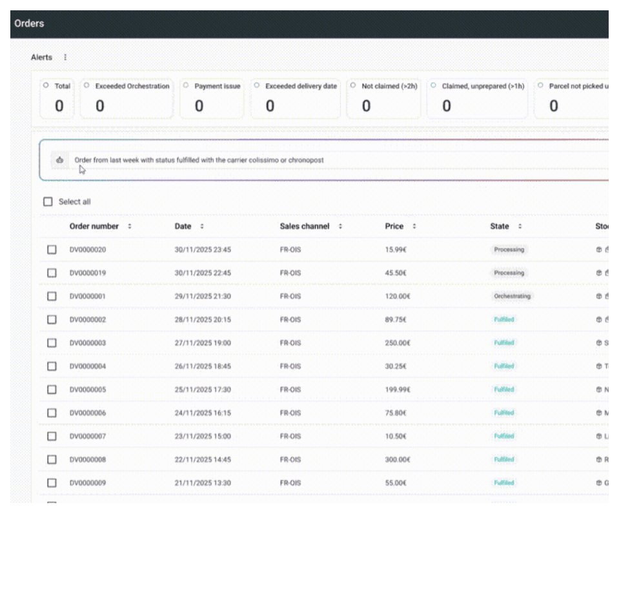The image size is (619, 609).
Task: Click the AI assistant icon in search bar
Action: [59, 159]
